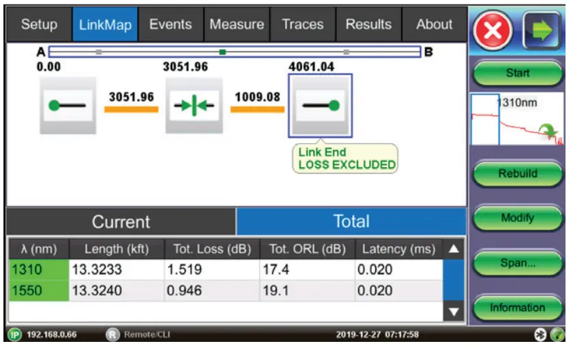Click the Tot. ORL (dB) column header

coord(307,249)
